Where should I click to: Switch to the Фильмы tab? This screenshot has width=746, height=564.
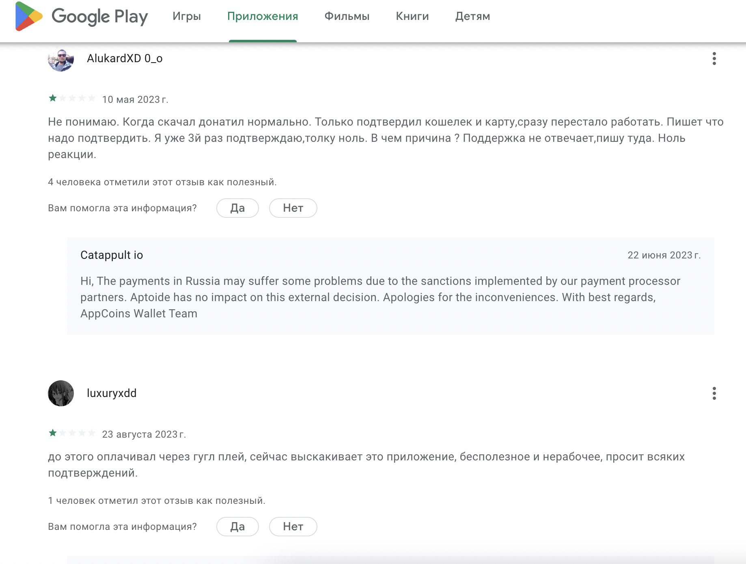(x=347, y=17)
